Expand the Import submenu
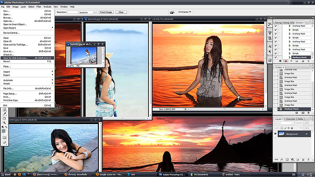Screen dimensions: 315x177 coord(27,72)
